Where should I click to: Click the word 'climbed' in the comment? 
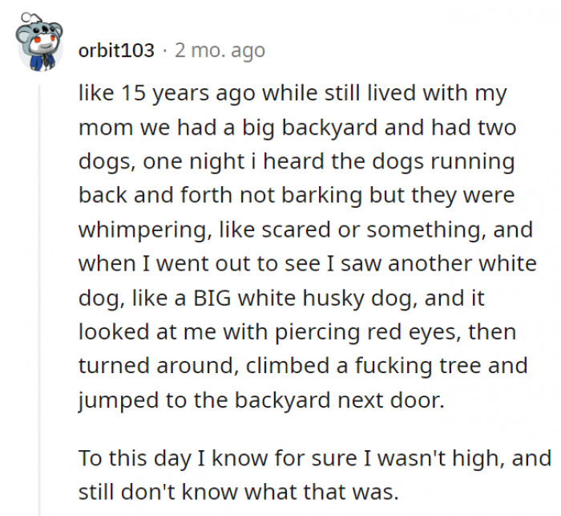(x=287, y=366)
